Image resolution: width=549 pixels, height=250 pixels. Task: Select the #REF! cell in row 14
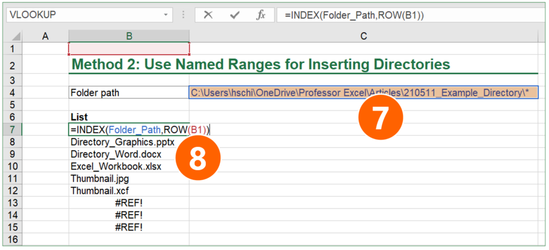pos(129,215)
